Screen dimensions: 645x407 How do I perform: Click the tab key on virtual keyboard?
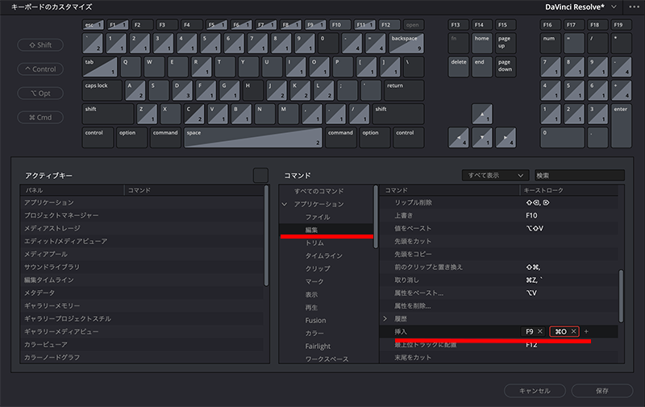[100, 67]
